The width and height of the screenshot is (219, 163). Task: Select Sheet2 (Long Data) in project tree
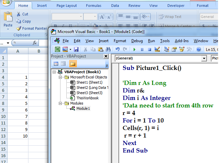click(x=92, y=88)
